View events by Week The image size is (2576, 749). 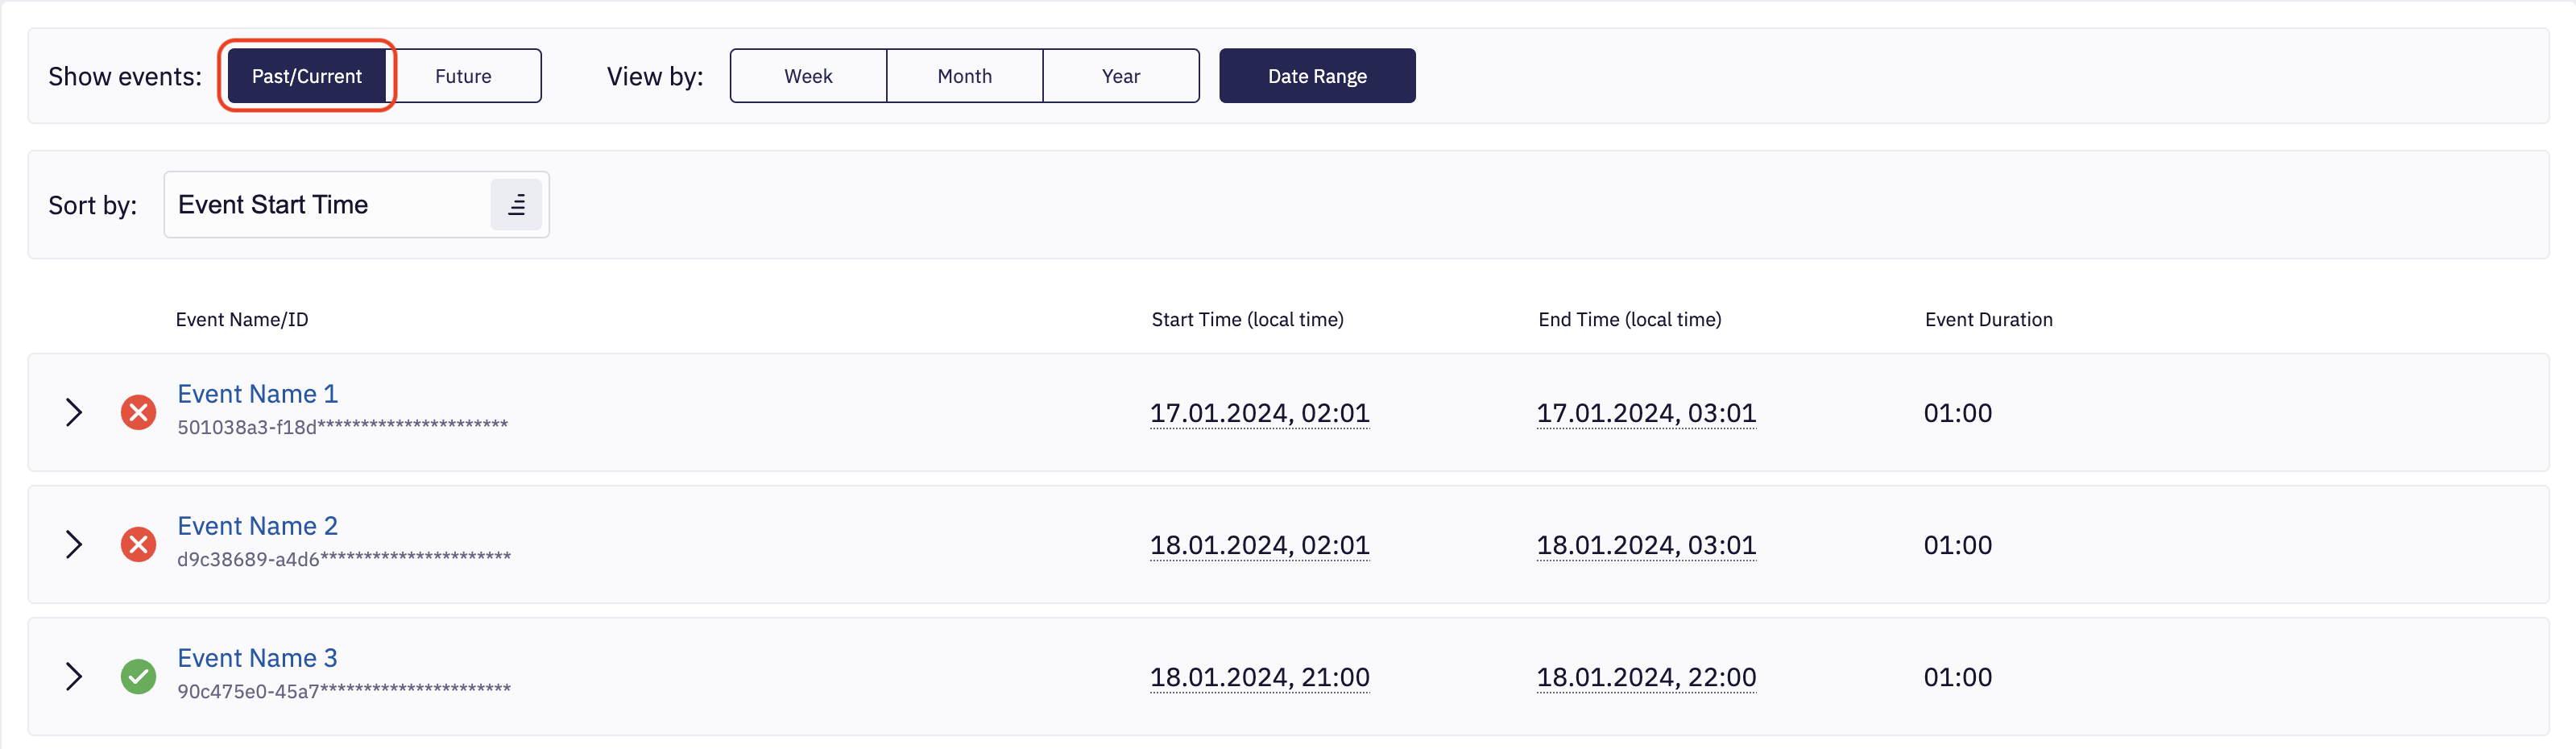808,76
